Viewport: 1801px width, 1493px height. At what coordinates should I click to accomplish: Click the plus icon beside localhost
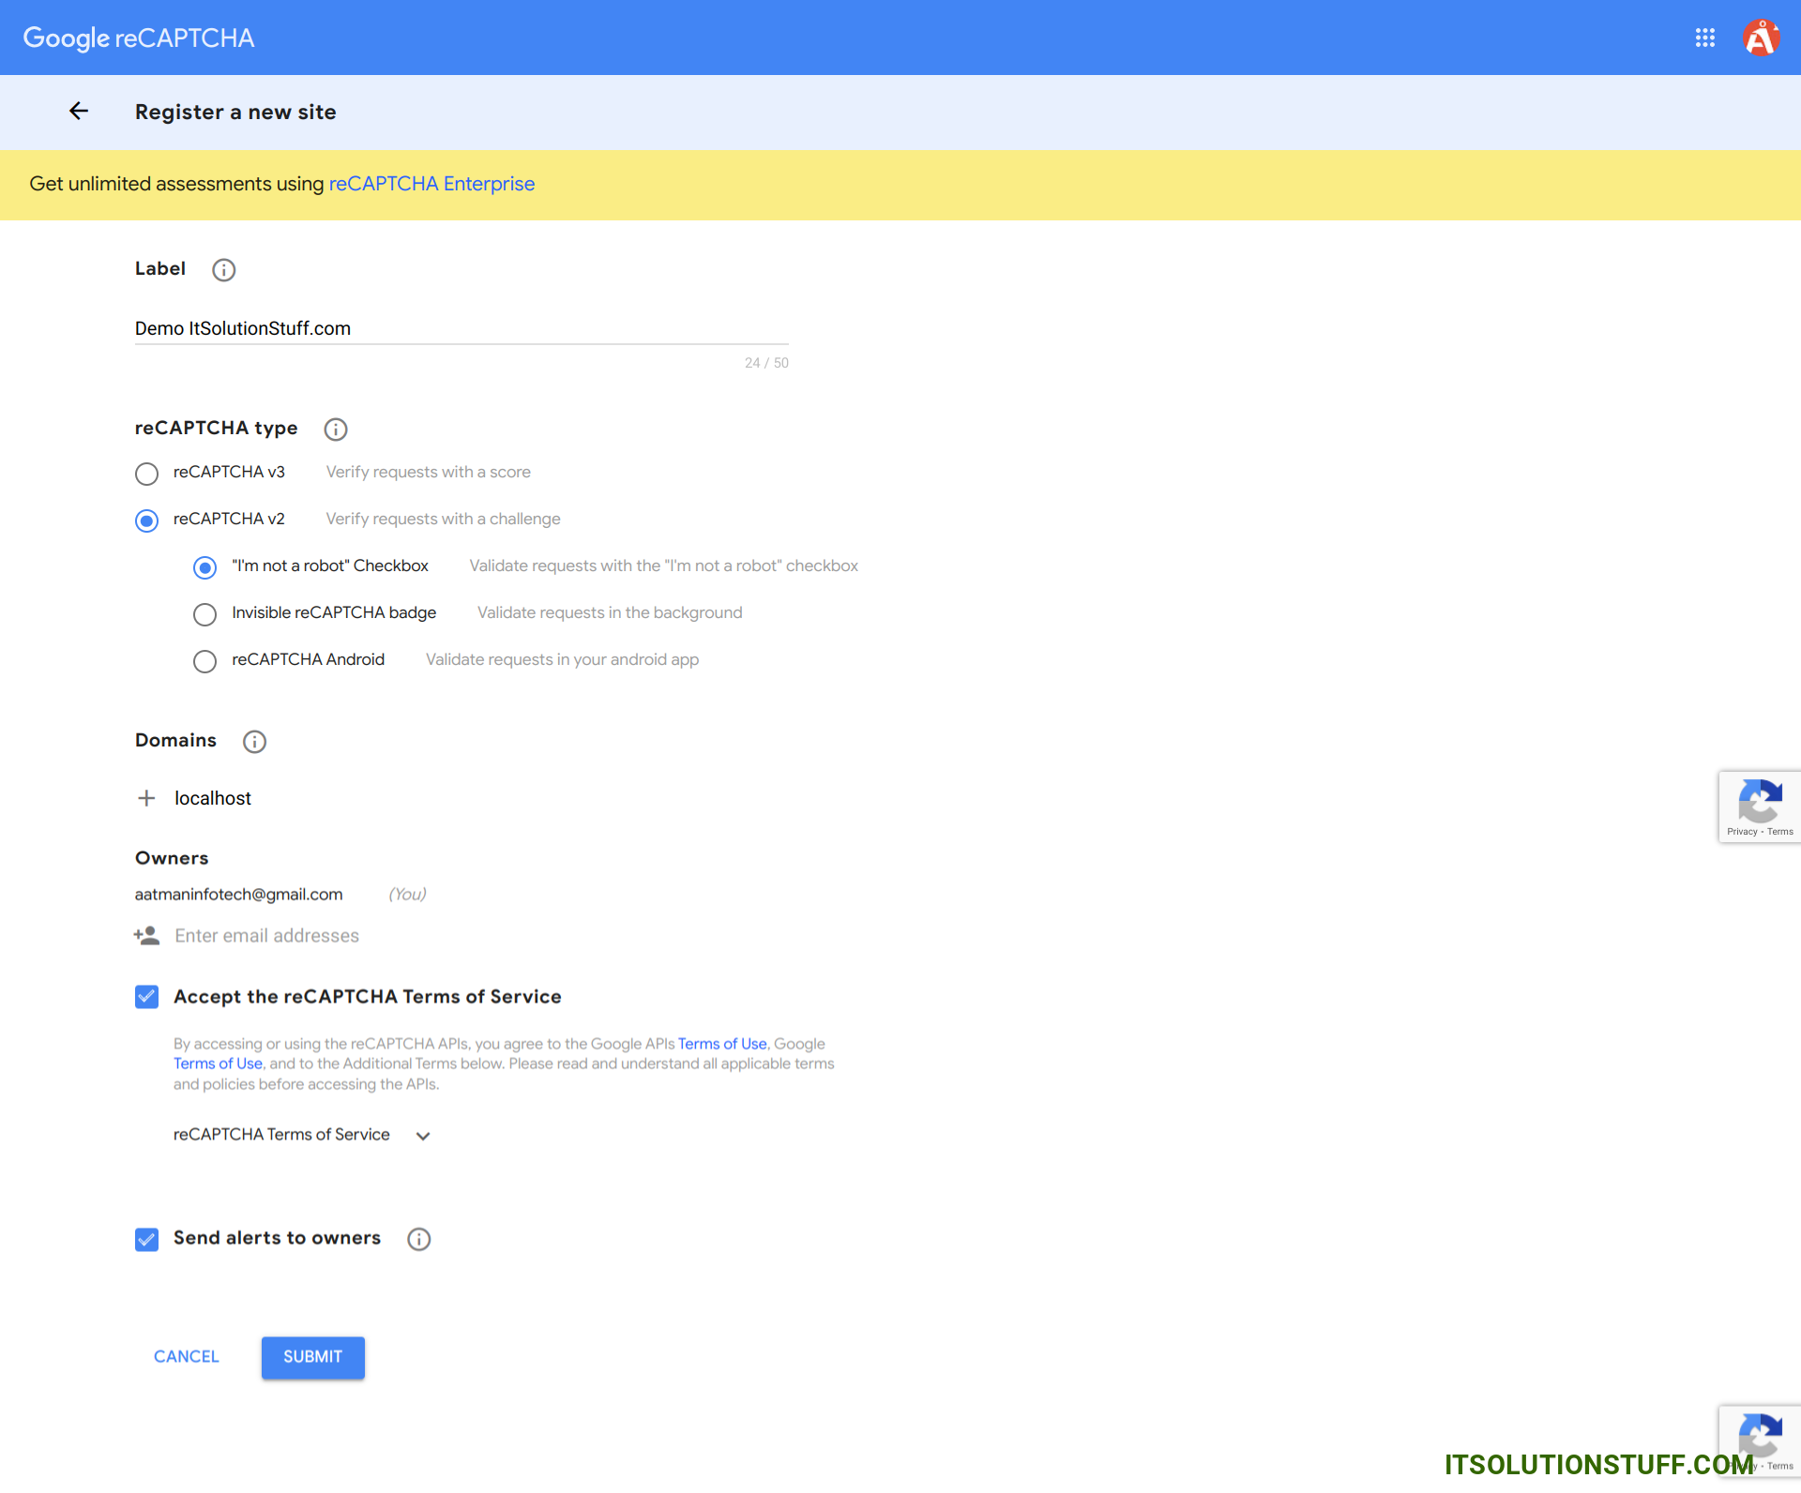tap(146, 798)
